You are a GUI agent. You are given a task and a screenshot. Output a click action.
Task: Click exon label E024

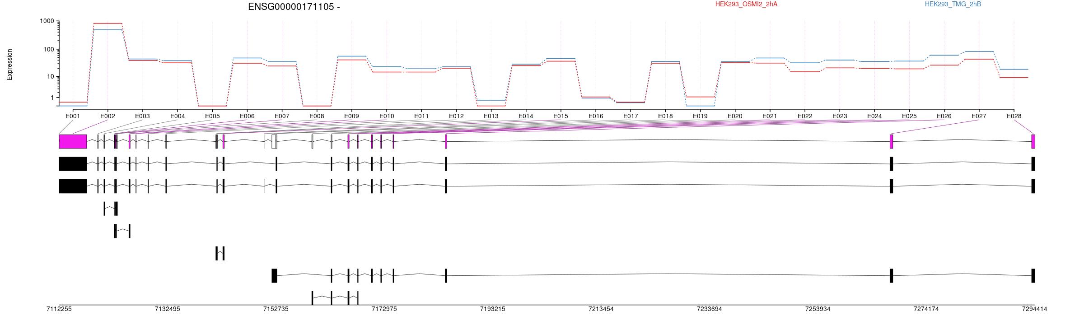[874, 116]
